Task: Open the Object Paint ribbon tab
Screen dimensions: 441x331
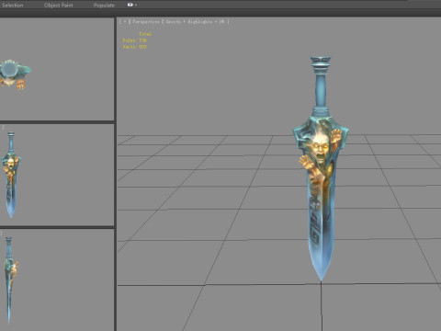Action: click(x=59, y=6)
